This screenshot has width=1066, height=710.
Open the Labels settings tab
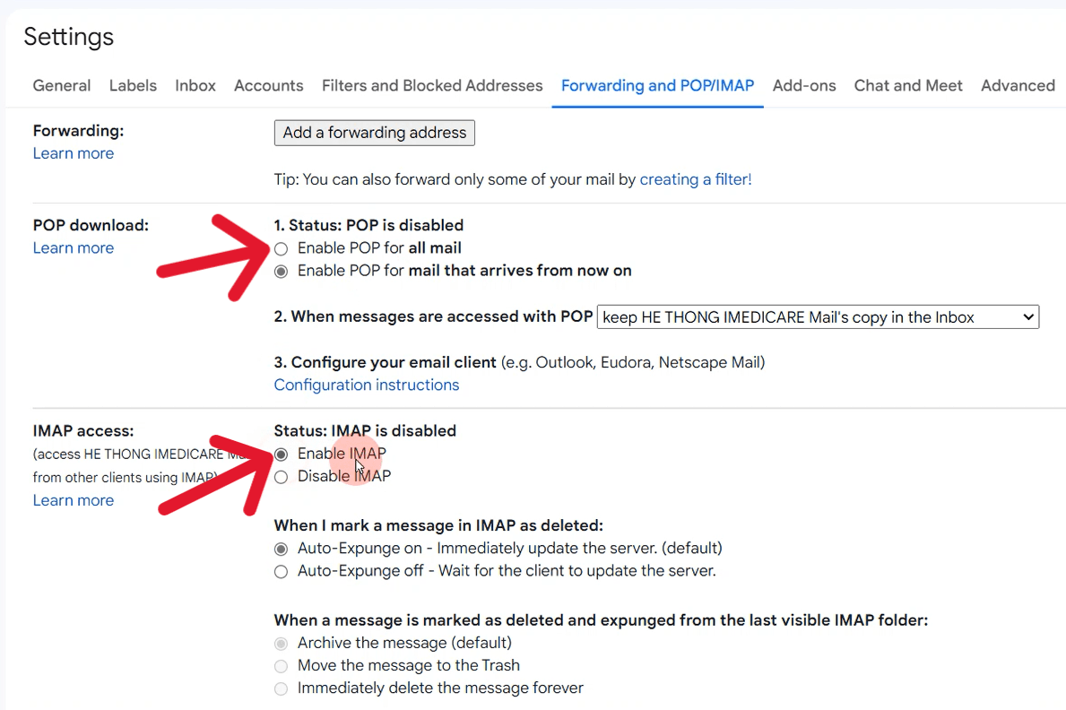pyautogui.click(x=133, y=85)
